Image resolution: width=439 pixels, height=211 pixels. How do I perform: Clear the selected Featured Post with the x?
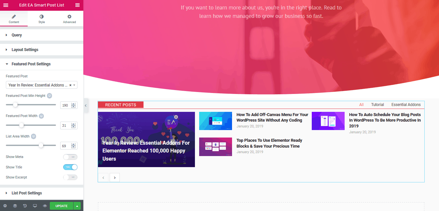coord(70,85)
